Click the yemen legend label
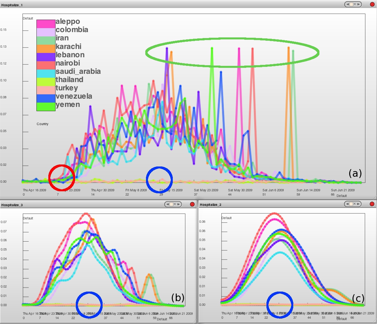377x324 pixels. 68,105
